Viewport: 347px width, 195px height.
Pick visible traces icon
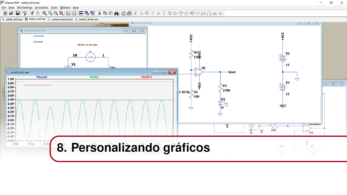point(68,14)
